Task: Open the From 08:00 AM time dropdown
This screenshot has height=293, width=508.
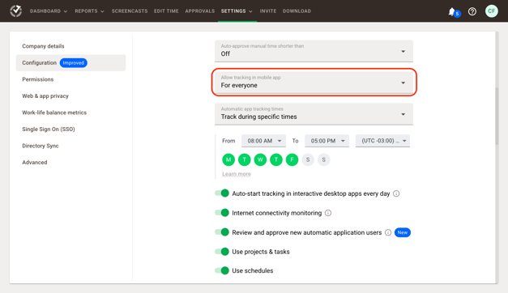Action: (x=263, y=141)
